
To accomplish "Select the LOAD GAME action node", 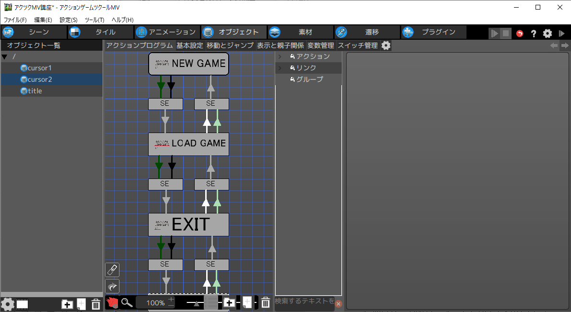I will tap(188, 144).
